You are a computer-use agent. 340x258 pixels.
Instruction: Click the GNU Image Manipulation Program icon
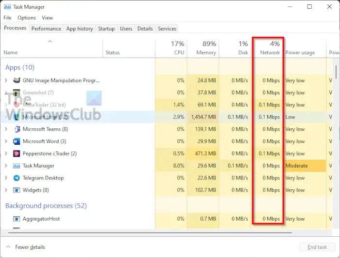point(17,80)
